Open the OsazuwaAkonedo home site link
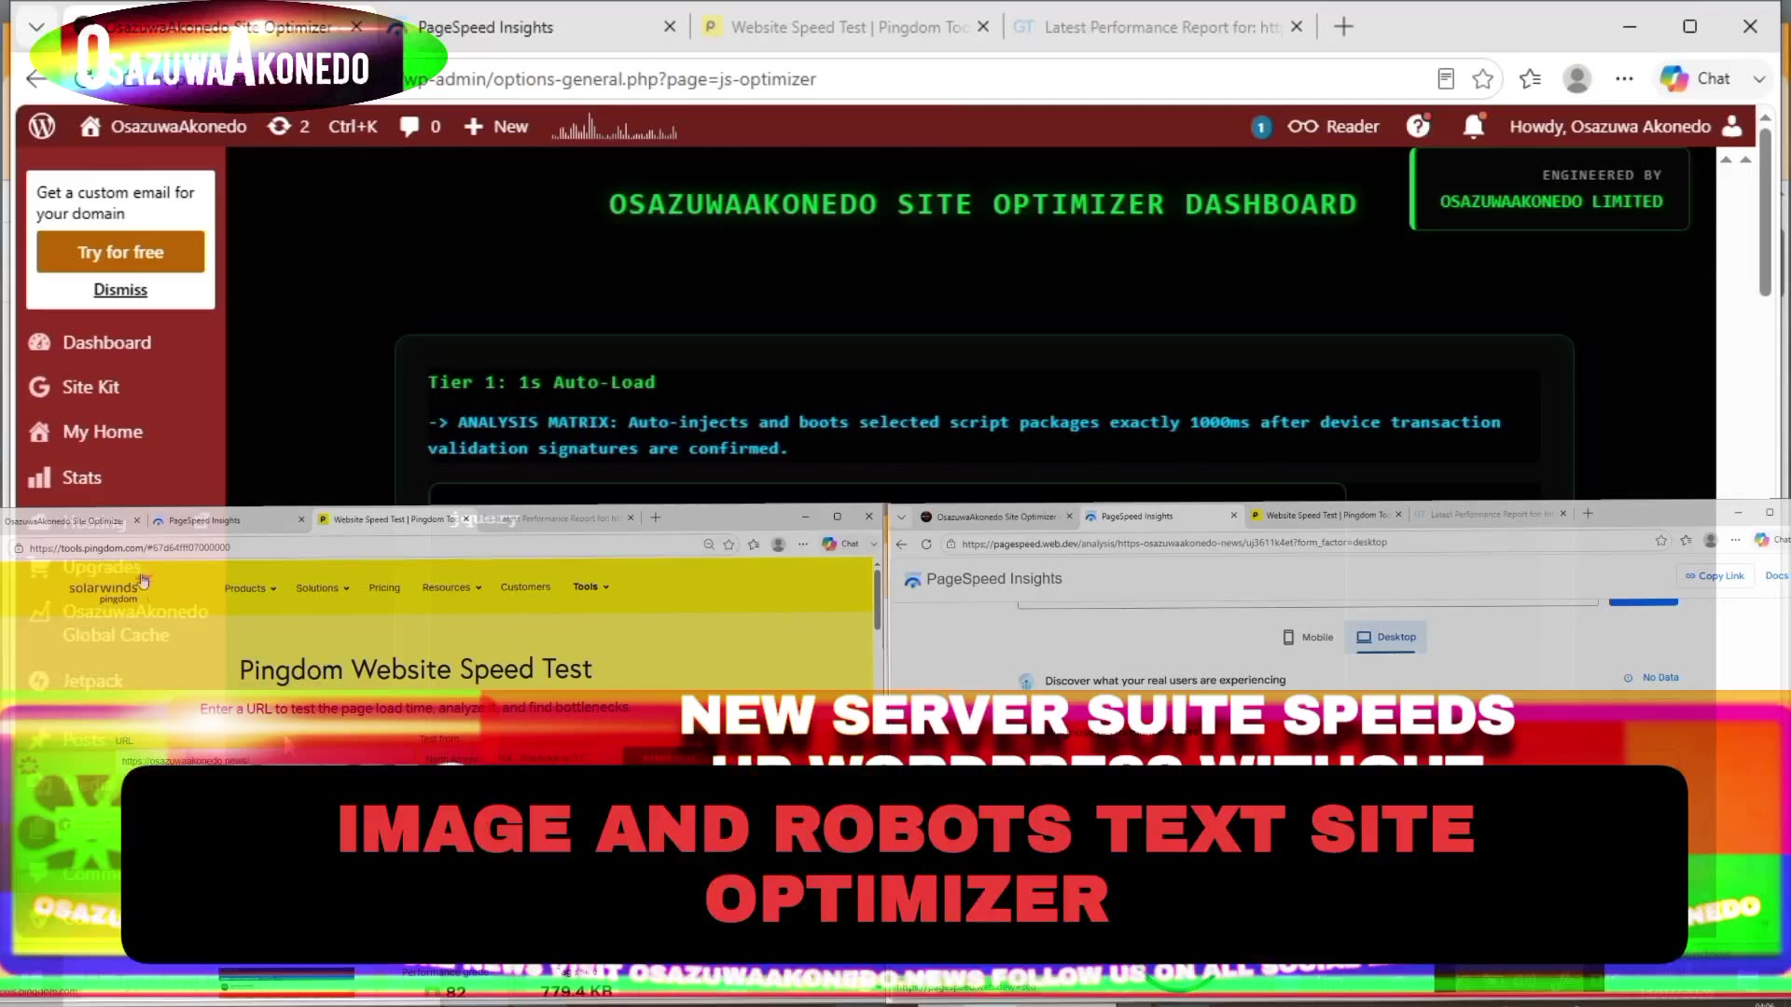 pyautogui.click(x=163, y=126)
